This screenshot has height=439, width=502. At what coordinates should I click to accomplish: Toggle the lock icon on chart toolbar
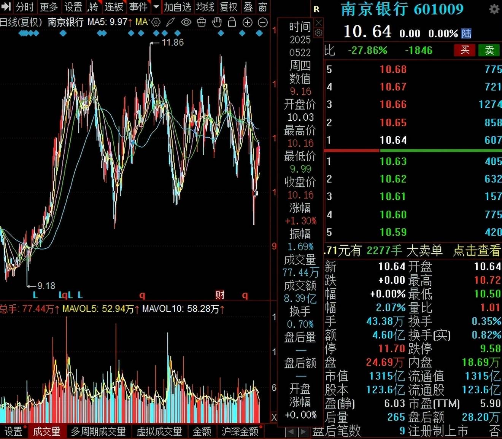(232, 22)
